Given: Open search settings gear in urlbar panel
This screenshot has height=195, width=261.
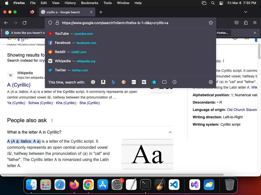Looking at the screenshot, I should 211,82.
